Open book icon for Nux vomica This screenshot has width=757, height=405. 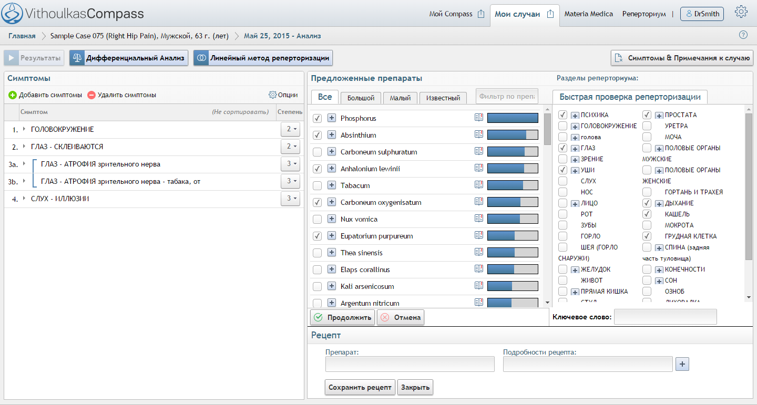[x=478, y=219]
